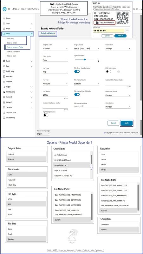Open notifications with the bell icon

coord(137,9)
